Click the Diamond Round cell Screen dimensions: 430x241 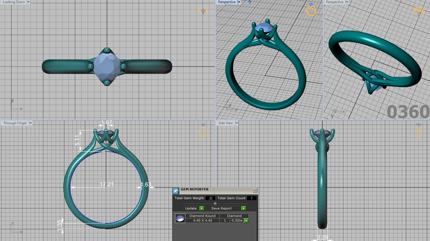[202, 216]
